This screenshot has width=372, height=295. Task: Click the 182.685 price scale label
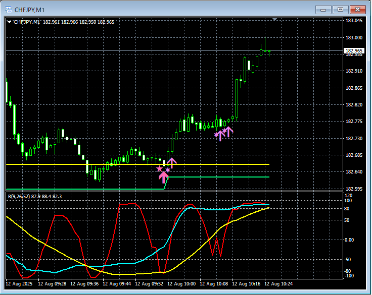[354, 155]
